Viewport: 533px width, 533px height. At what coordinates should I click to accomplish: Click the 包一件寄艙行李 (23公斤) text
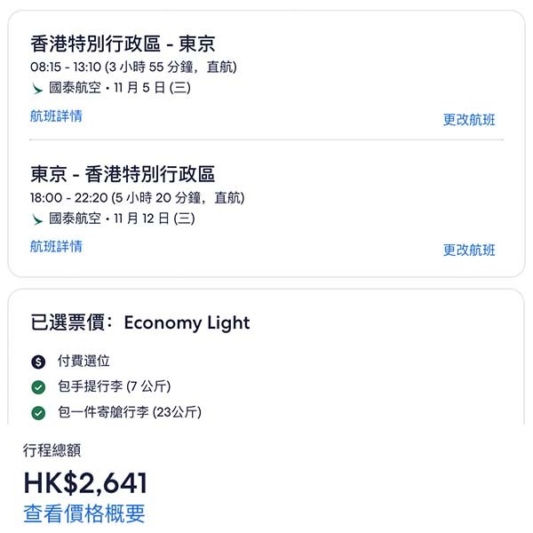pos(130,412)
